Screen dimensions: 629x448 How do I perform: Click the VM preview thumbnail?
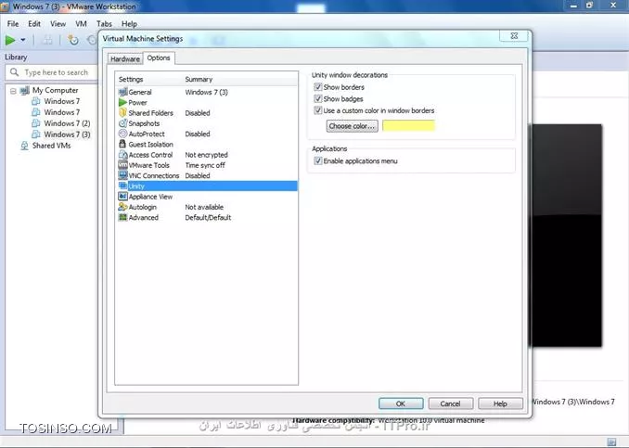[567, 235]
